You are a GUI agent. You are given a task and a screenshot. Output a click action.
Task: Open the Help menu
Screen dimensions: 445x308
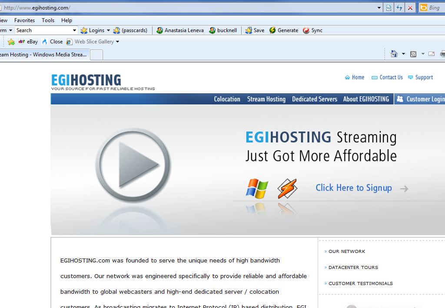66,20
